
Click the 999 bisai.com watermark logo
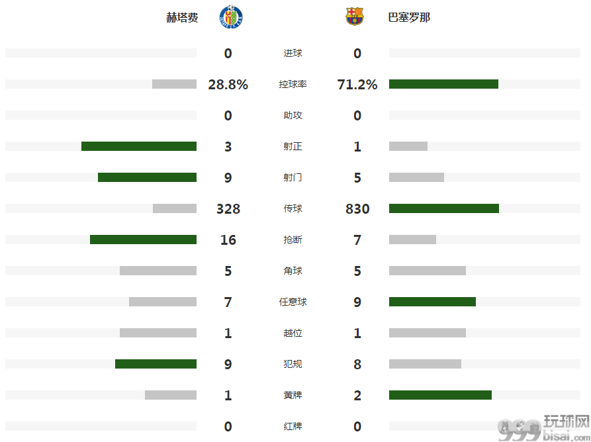click(x=544, y=428)
